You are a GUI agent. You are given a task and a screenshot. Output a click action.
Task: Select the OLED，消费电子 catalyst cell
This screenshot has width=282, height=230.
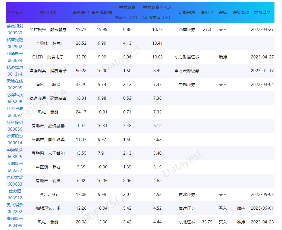pos(48,57)
